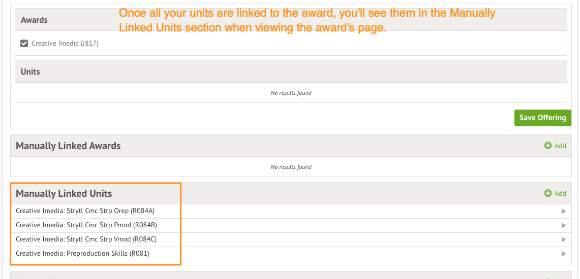The image size is (580, 279).
Task: Click the Save Offering button
Action: 542,118
